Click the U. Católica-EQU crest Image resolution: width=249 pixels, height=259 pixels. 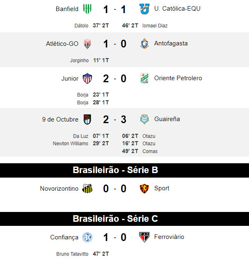click(145, 9)
